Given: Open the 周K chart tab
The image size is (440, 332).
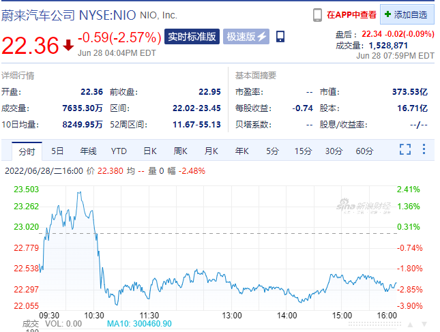Looking at the screenshot, I should [180, 151].
